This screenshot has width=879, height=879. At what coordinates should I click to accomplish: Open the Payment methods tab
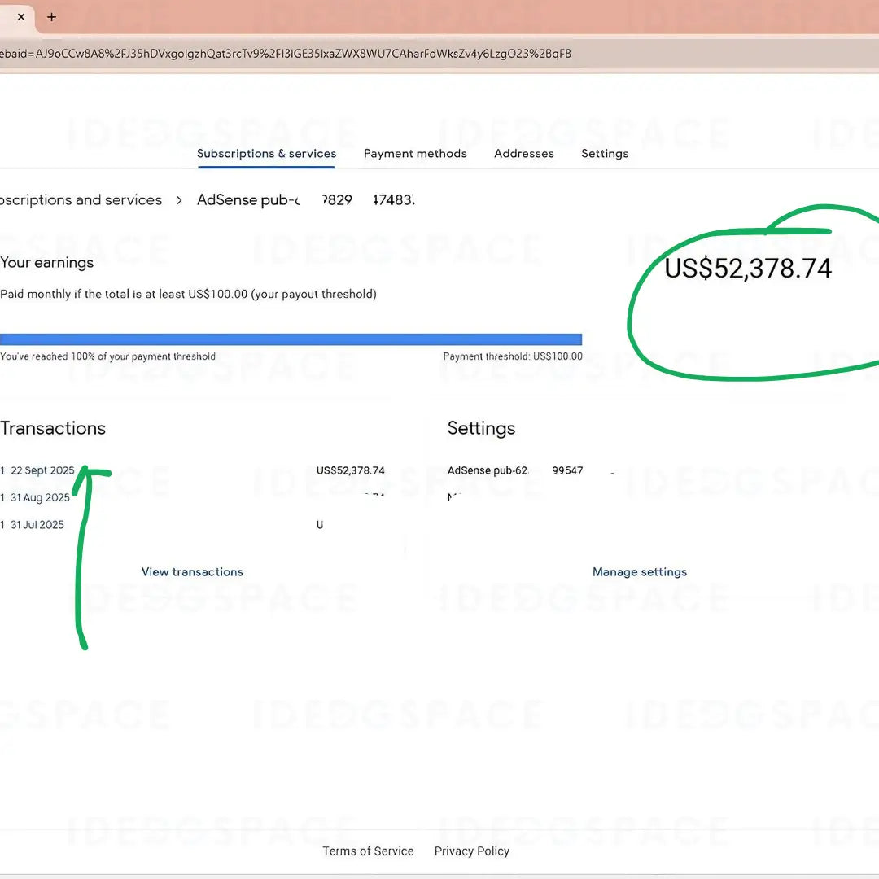415,154
